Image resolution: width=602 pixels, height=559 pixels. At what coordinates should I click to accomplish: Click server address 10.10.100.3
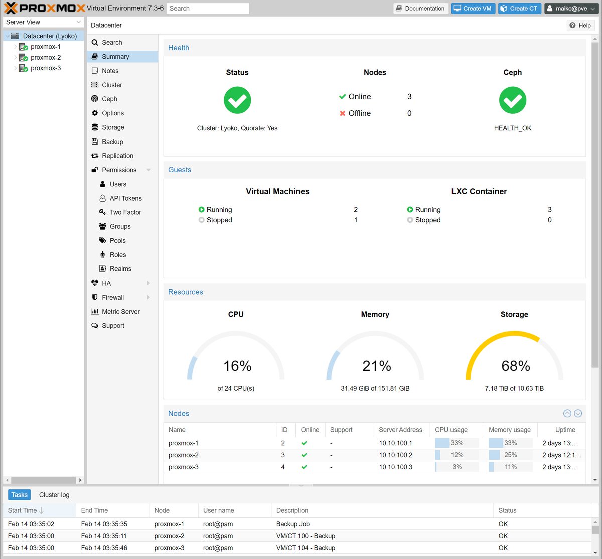395,467
